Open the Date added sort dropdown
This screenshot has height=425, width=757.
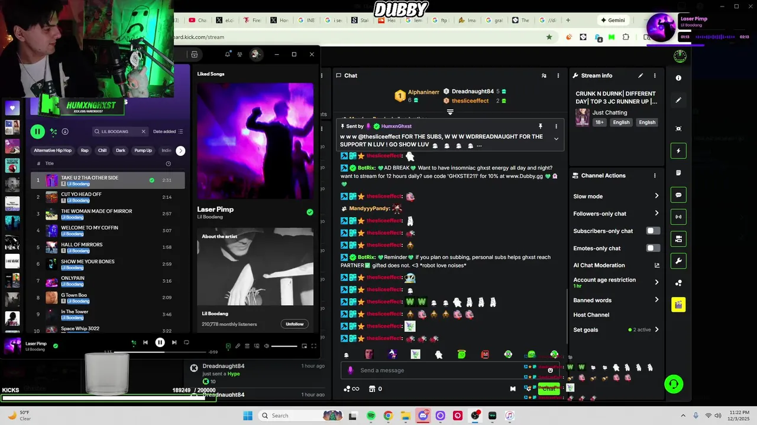pyautogui.click(x=168, y=132)
